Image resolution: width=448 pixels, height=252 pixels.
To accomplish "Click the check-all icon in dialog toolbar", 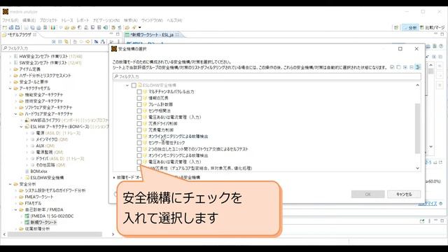I will 392,67.
